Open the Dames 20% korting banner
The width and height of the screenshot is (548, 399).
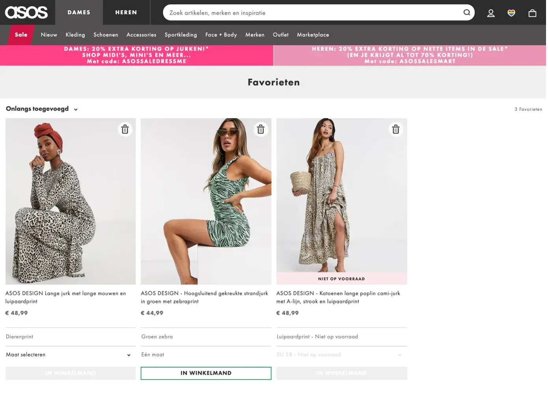click(136, 55)
